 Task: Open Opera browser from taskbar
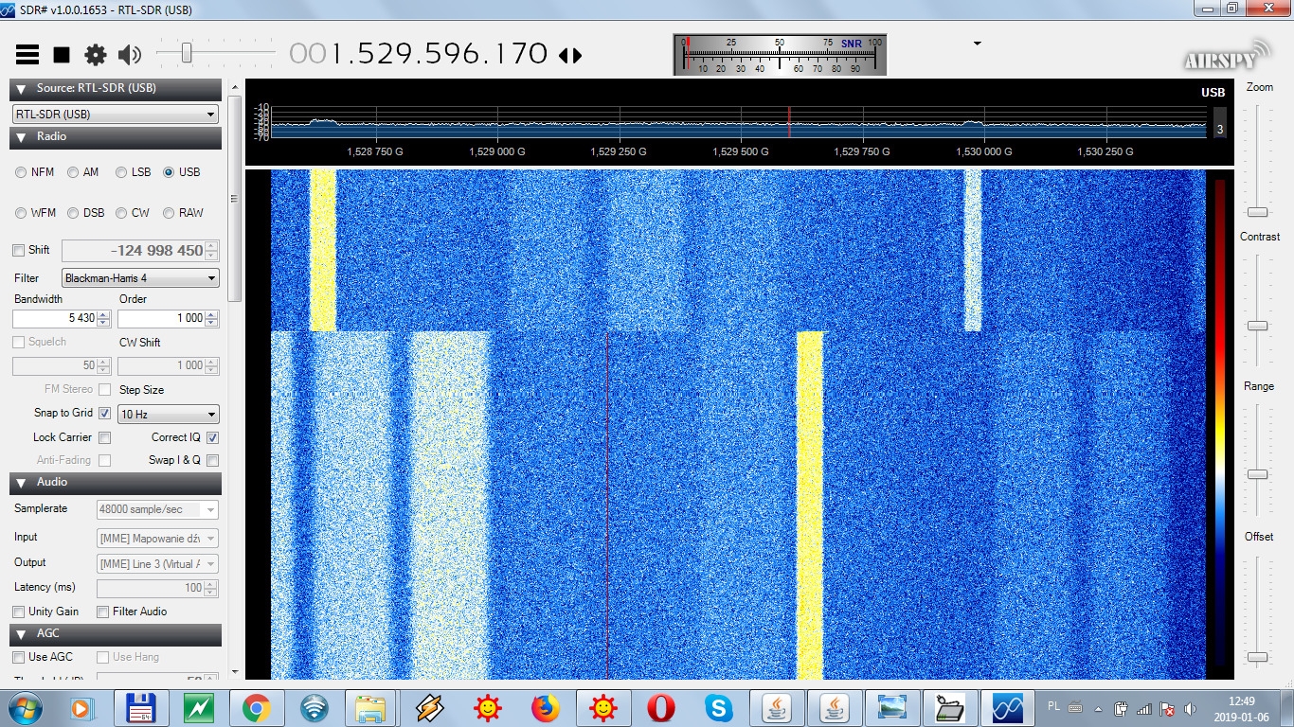pos(661,707)
